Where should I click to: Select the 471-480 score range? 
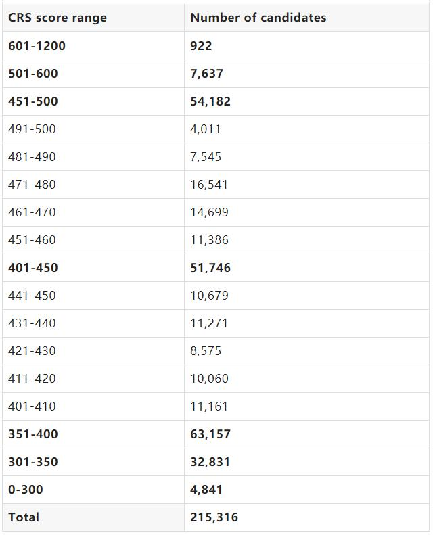pyautogui.click(x=32, y=184)
